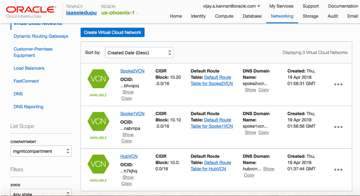Image resolution: width=360 pixels, height=196 pixels.
Task: Show DNS Domain Name for HubVCN
Action: point(269,169)
